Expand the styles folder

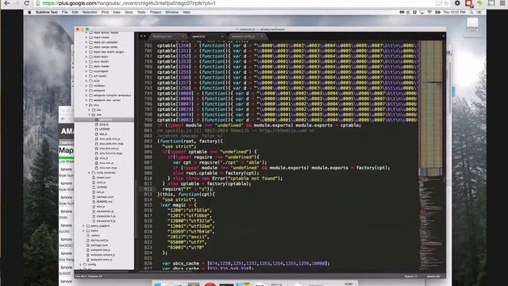[83, 231]
